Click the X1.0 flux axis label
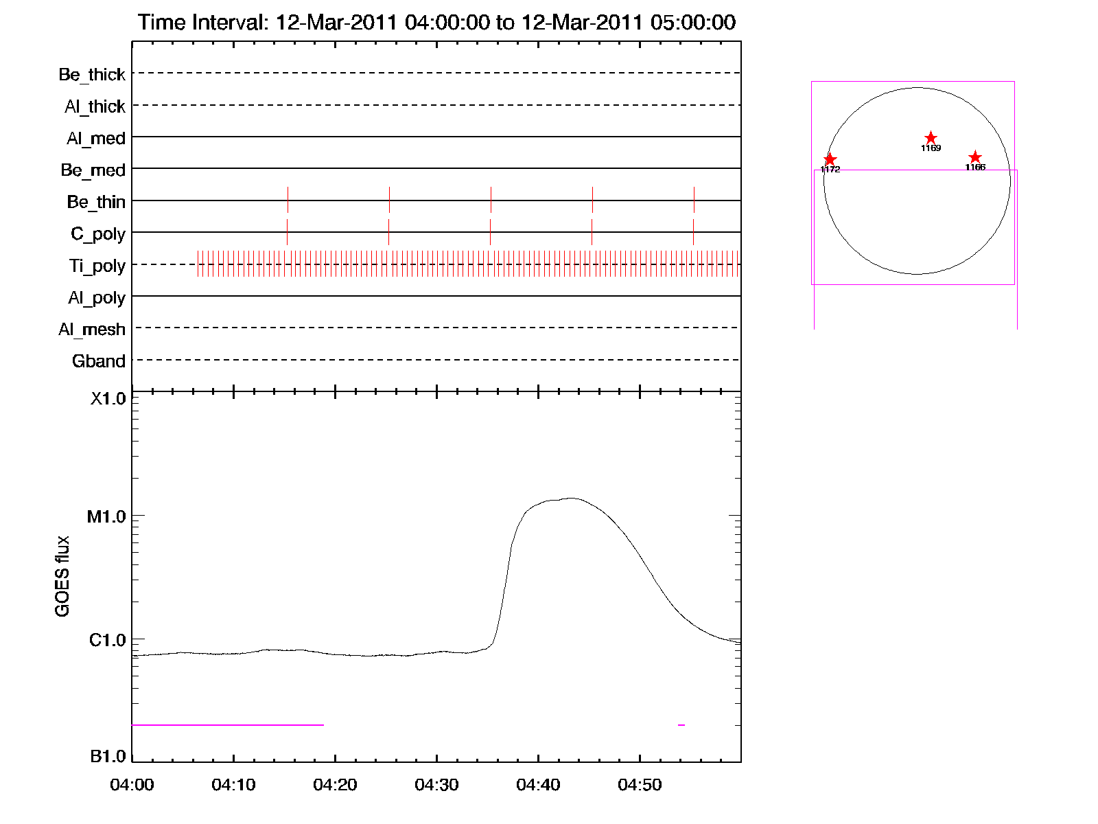 [108, 399]
